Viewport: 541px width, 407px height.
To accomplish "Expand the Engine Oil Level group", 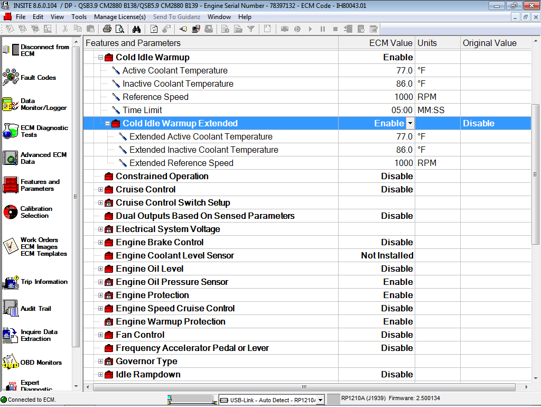I will point(100,269).
